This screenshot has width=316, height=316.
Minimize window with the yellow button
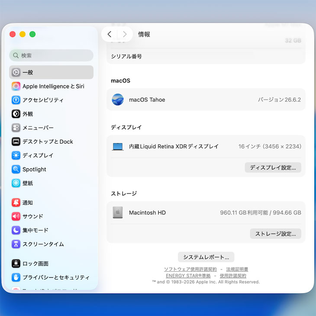[23, 34]
